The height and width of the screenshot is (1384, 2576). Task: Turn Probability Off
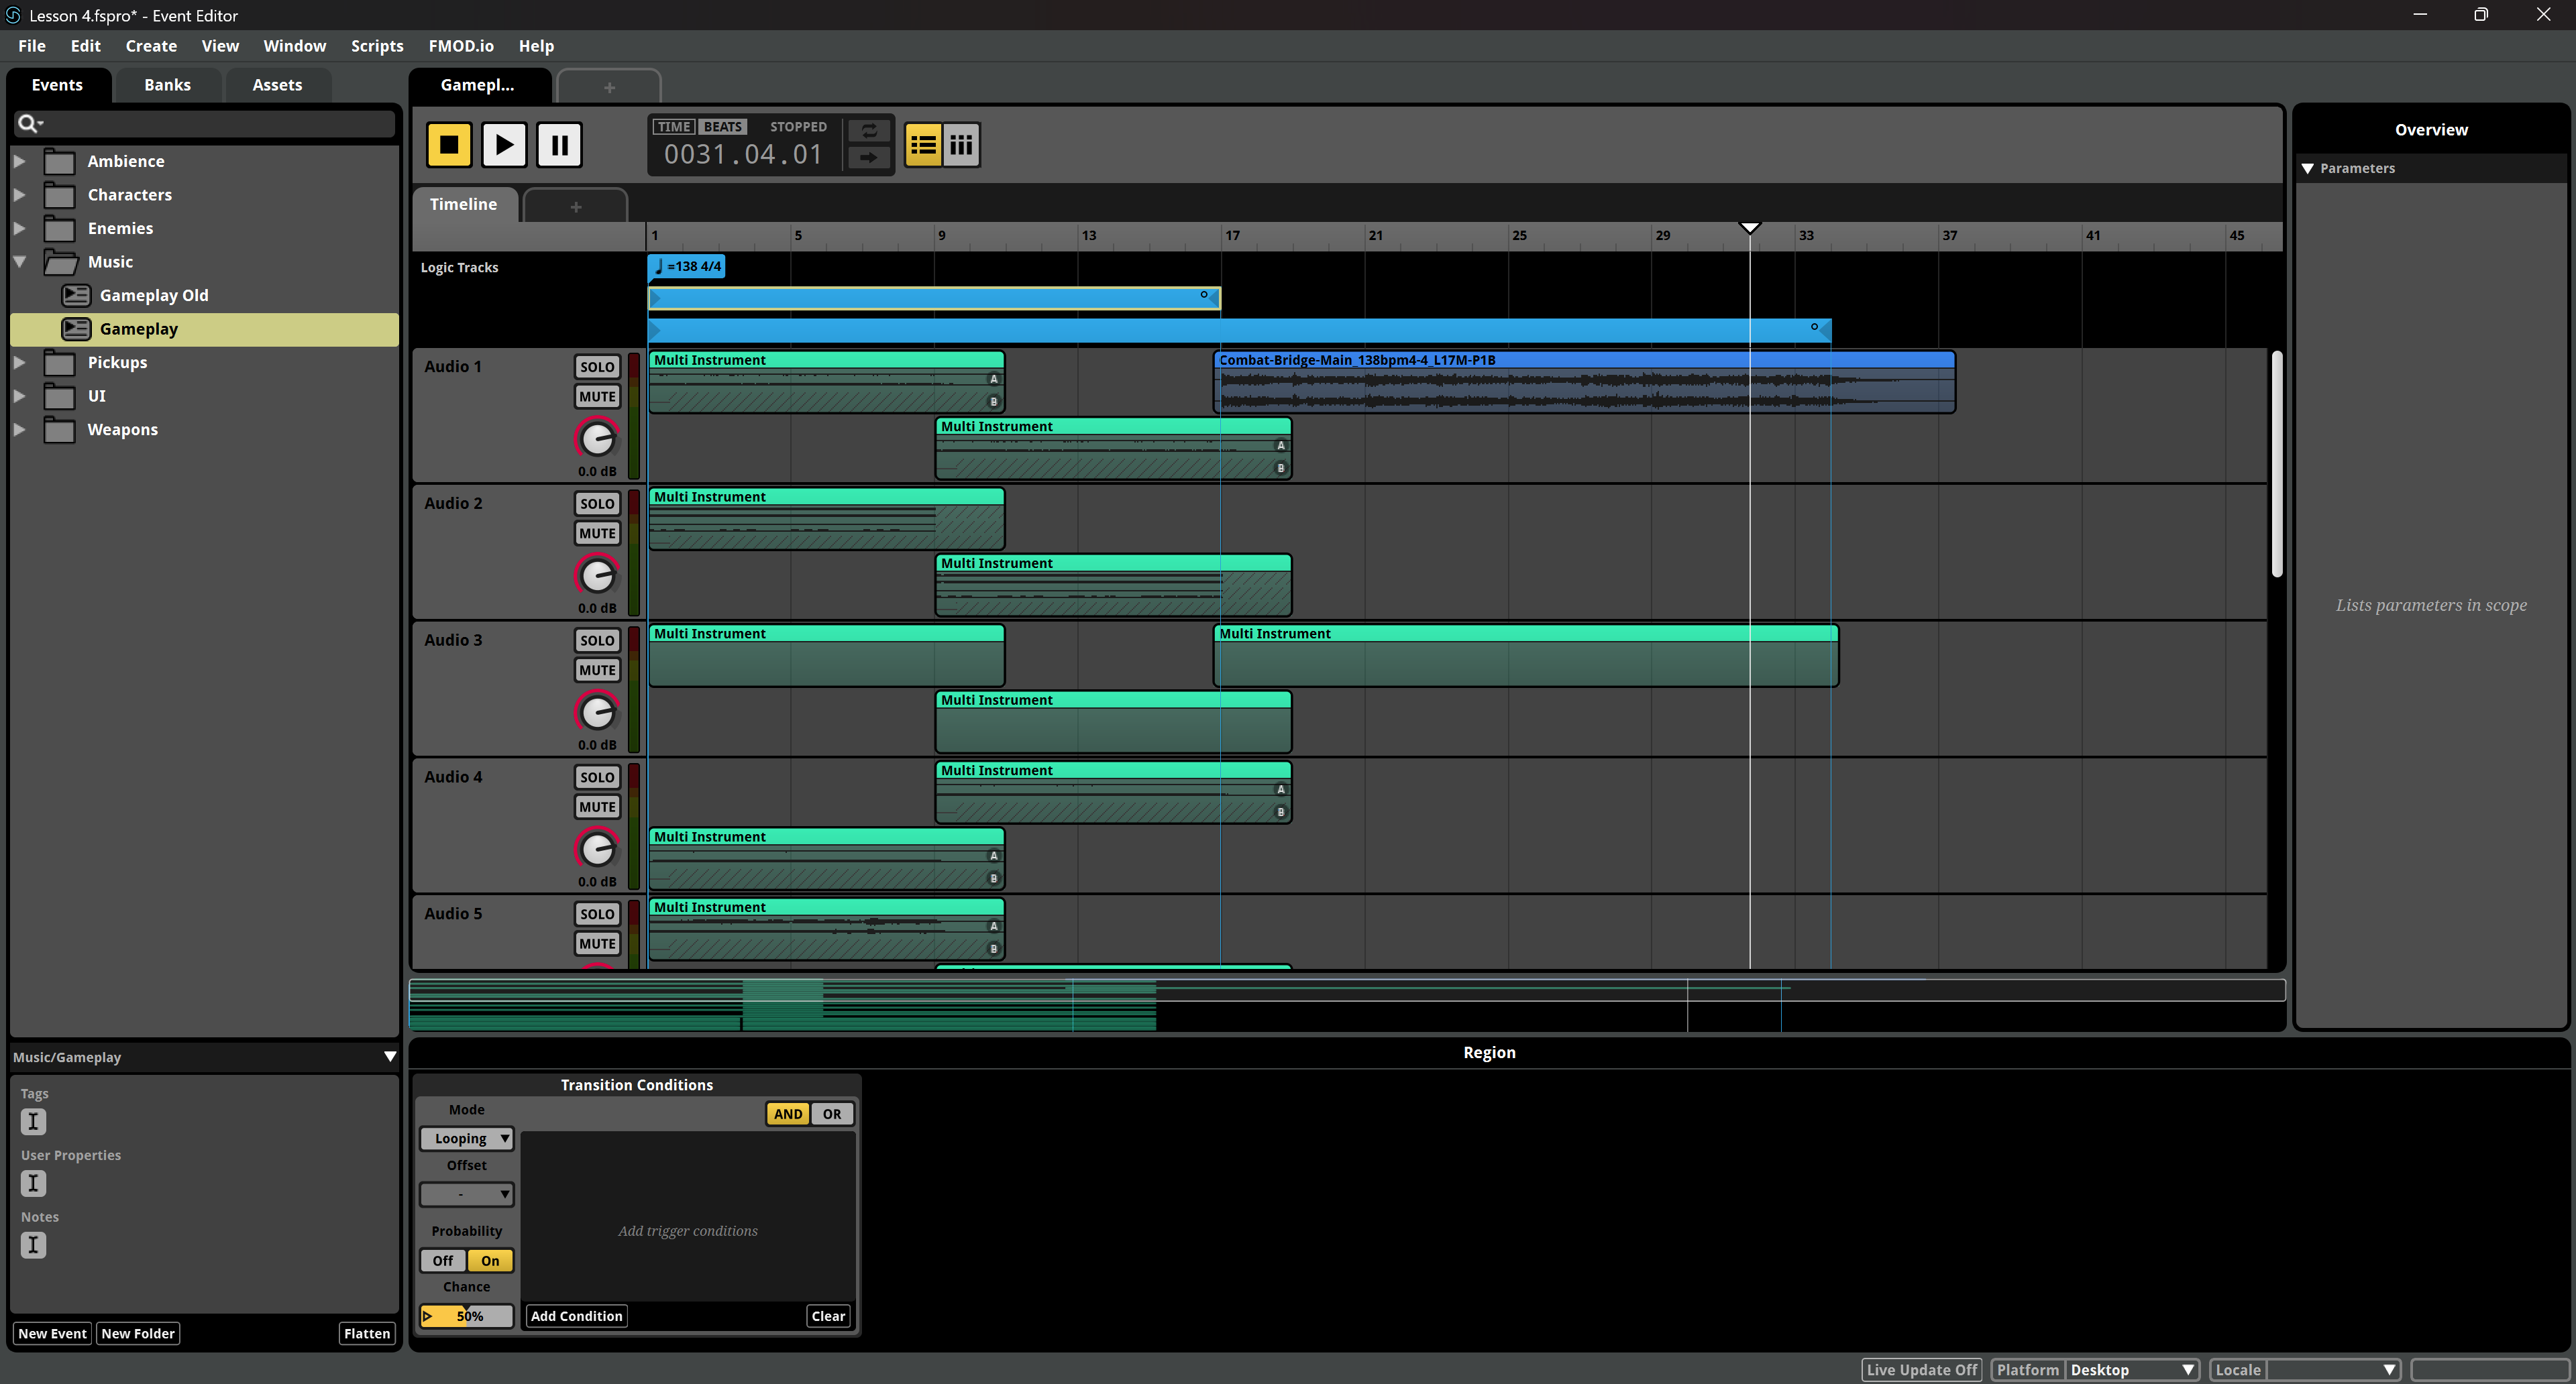(x=443, y=1261)
